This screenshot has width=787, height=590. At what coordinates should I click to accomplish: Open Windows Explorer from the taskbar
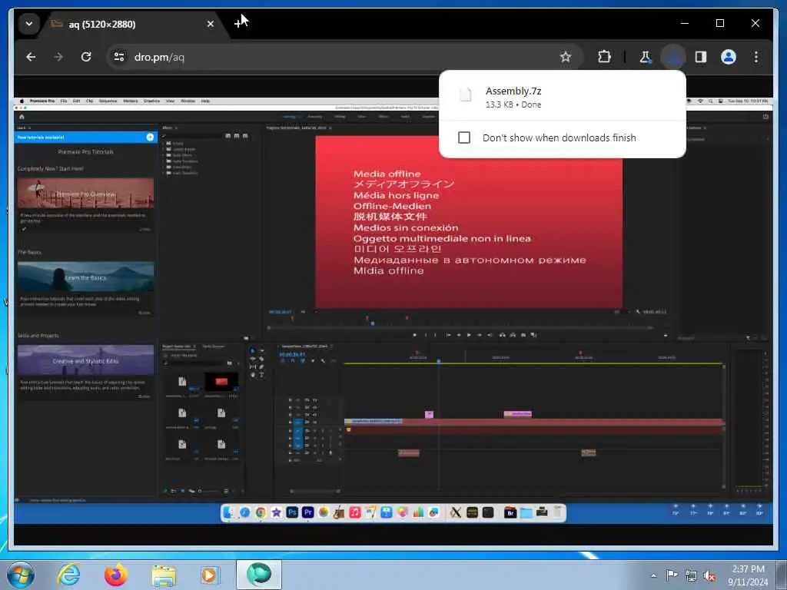point(164,575)
